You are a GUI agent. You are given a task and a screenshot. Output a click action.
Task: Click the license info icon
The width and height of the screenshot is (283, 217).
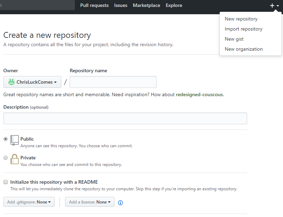point(120,203)
